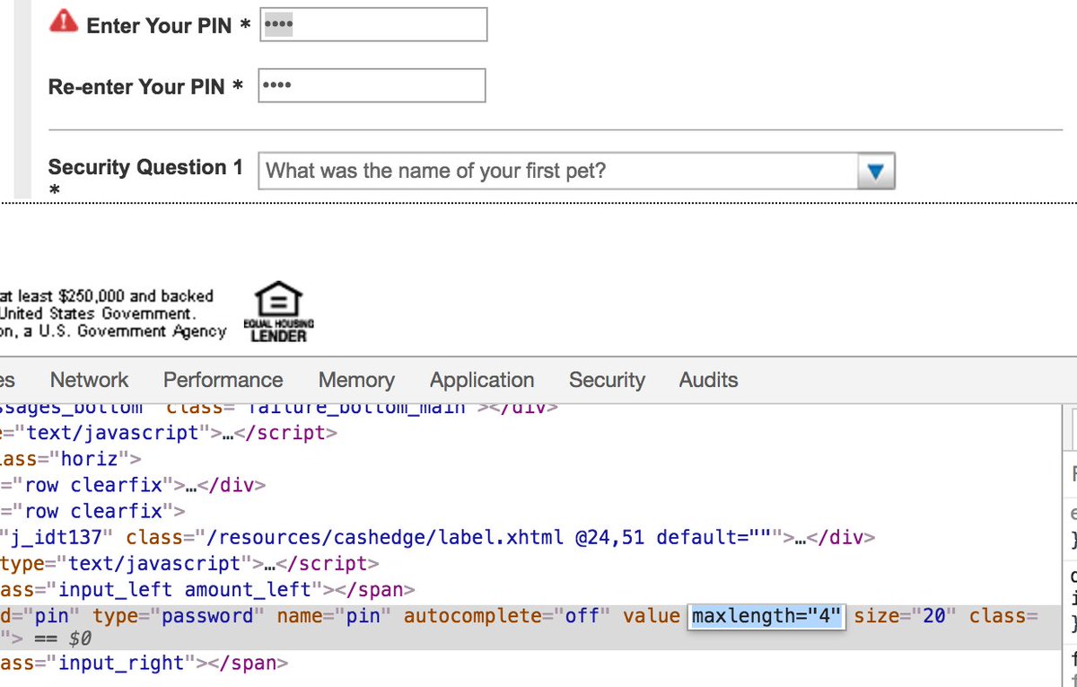Open the Security Question 1 dropdown
The height and width of the screenshot is (687, 1077).
click(x=577, y=171)
